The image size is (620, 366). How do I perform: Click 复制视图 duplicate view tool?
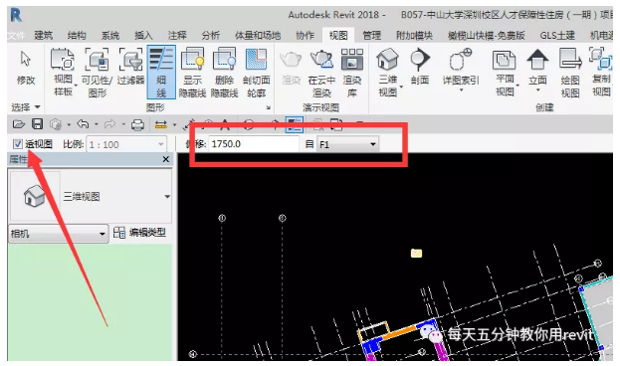(x=601, y=72)
